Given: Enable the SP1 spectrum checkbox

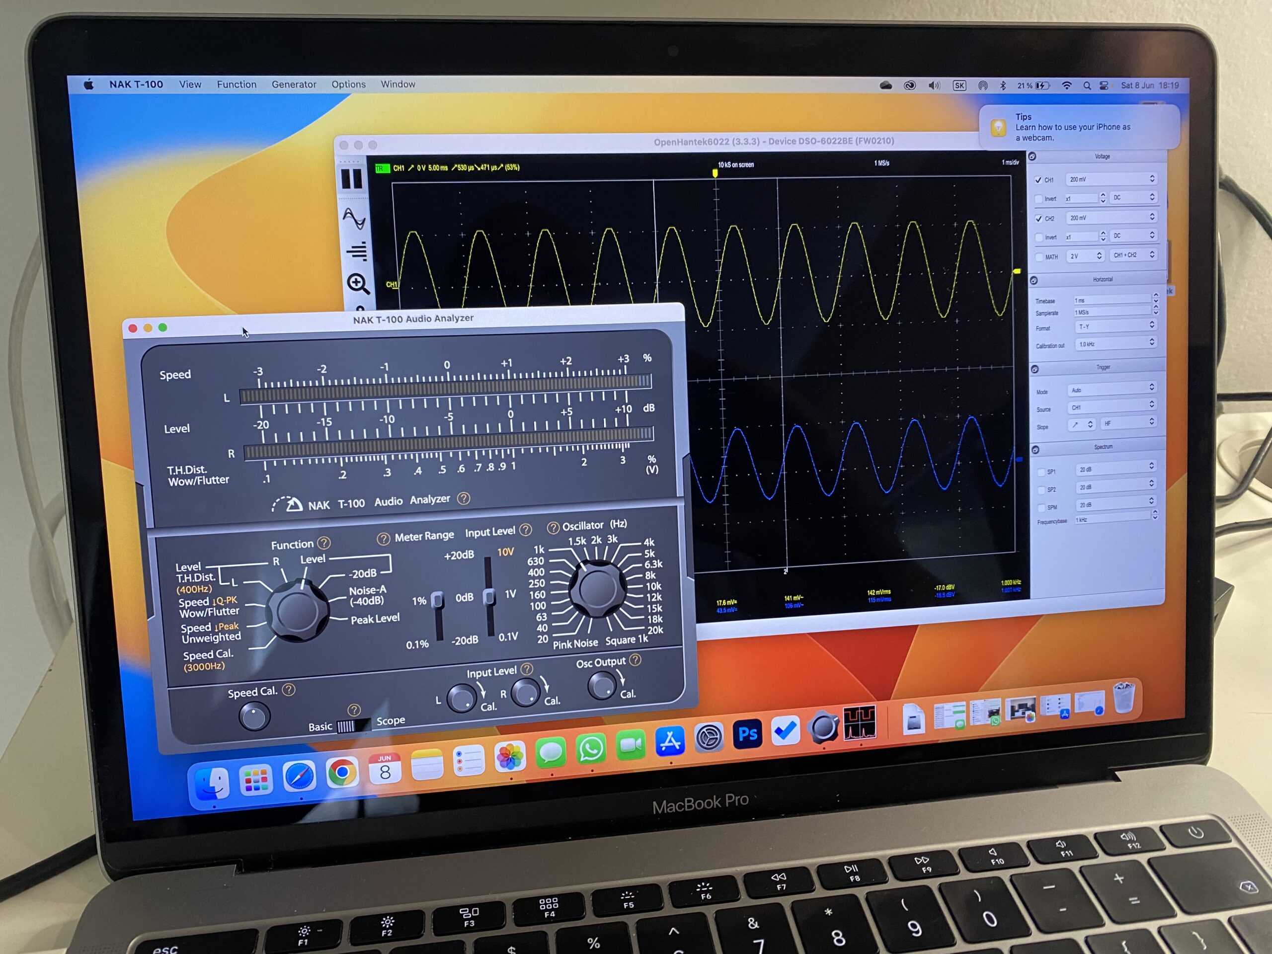Looking at the screenshot, I should coord(1041,472).
